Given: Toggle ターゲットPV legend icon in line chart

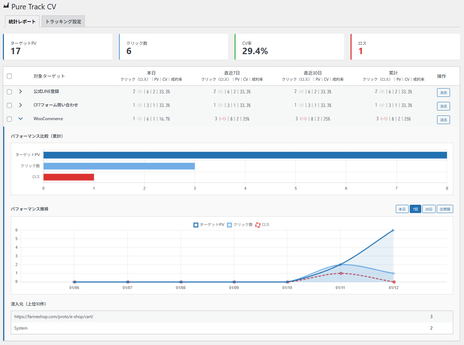Looking at the screenshot, I should click(196, 225).
